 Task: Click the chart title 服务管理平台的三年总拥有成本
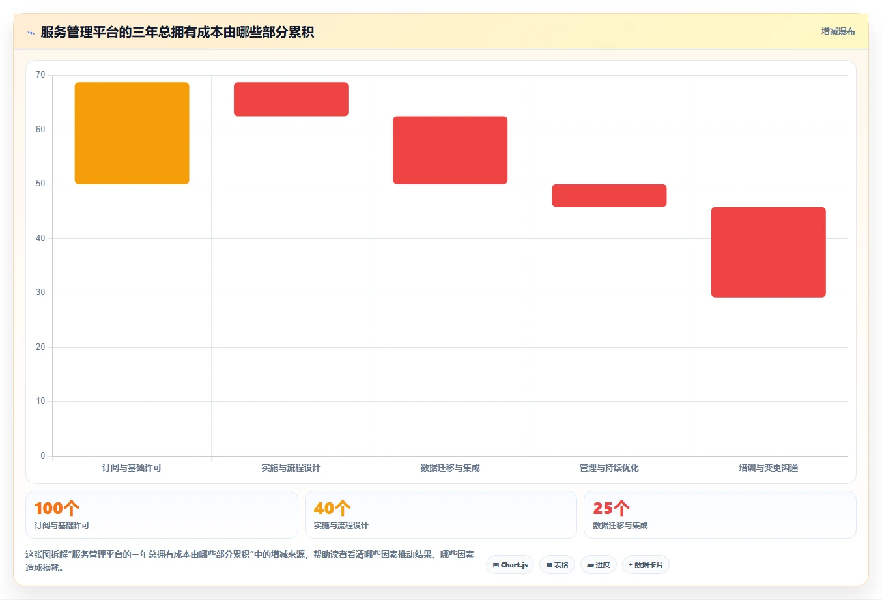tap(177, 32)
